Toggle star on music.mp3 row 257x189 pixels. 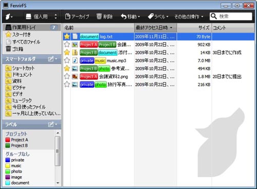[67, 60]
